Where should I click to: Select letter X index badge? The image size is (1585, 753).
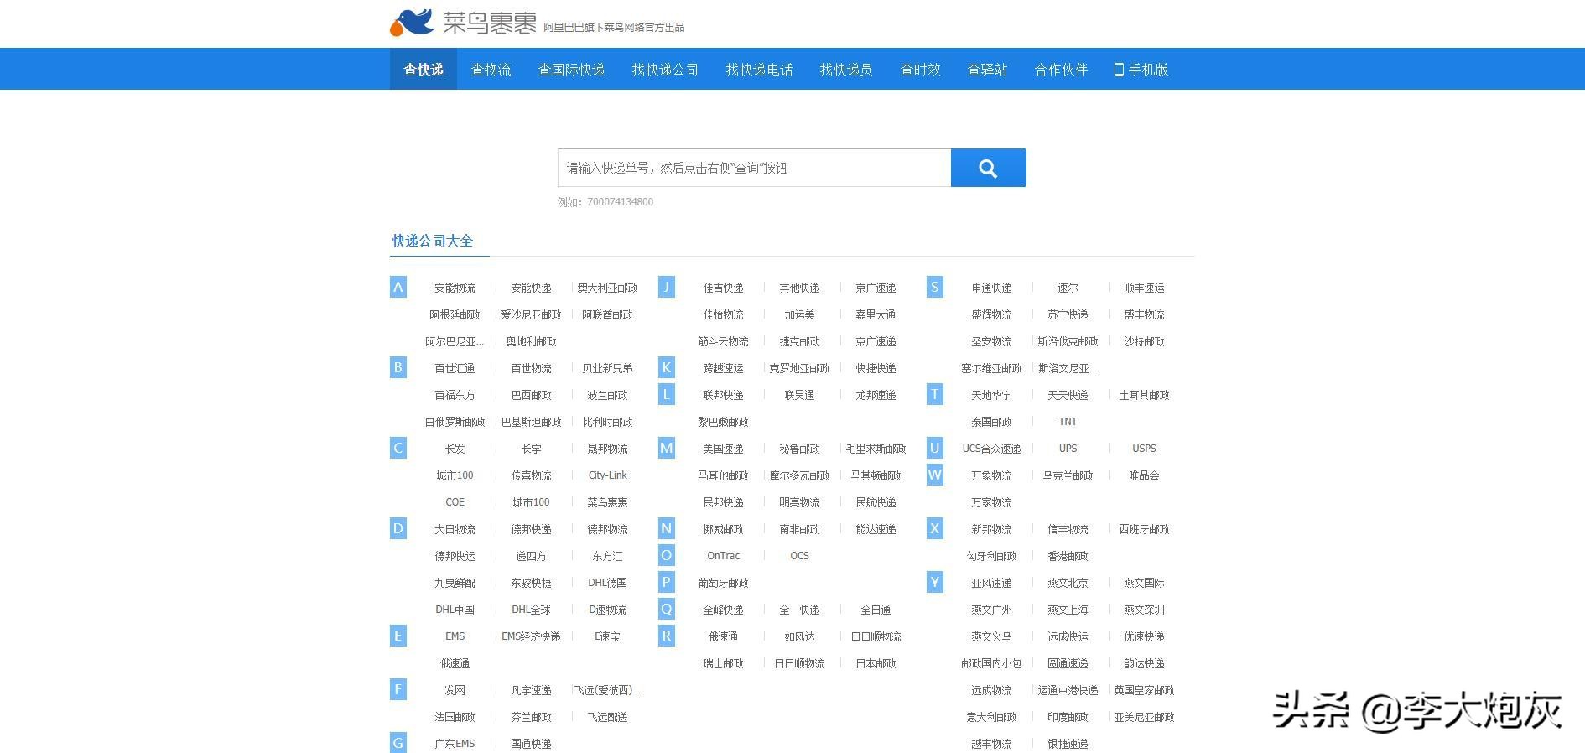935,529
